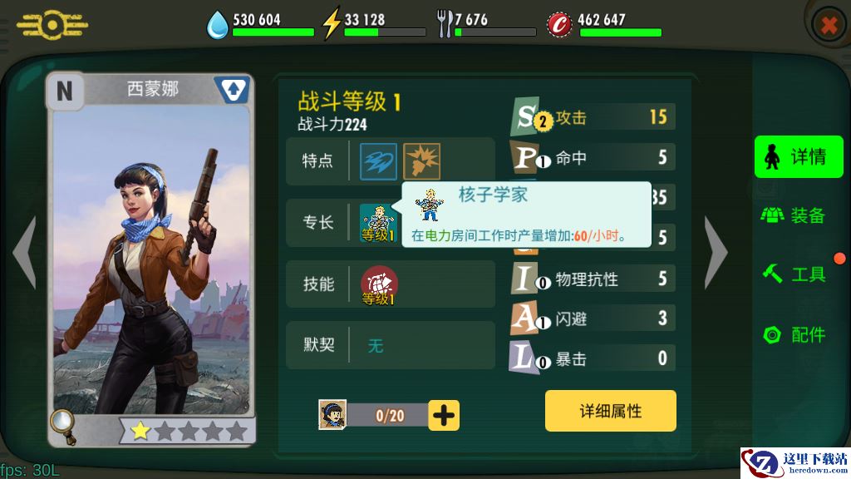Open the 配件 accessories tab
This screenshot has height=479, width=851.
(795, 334)
